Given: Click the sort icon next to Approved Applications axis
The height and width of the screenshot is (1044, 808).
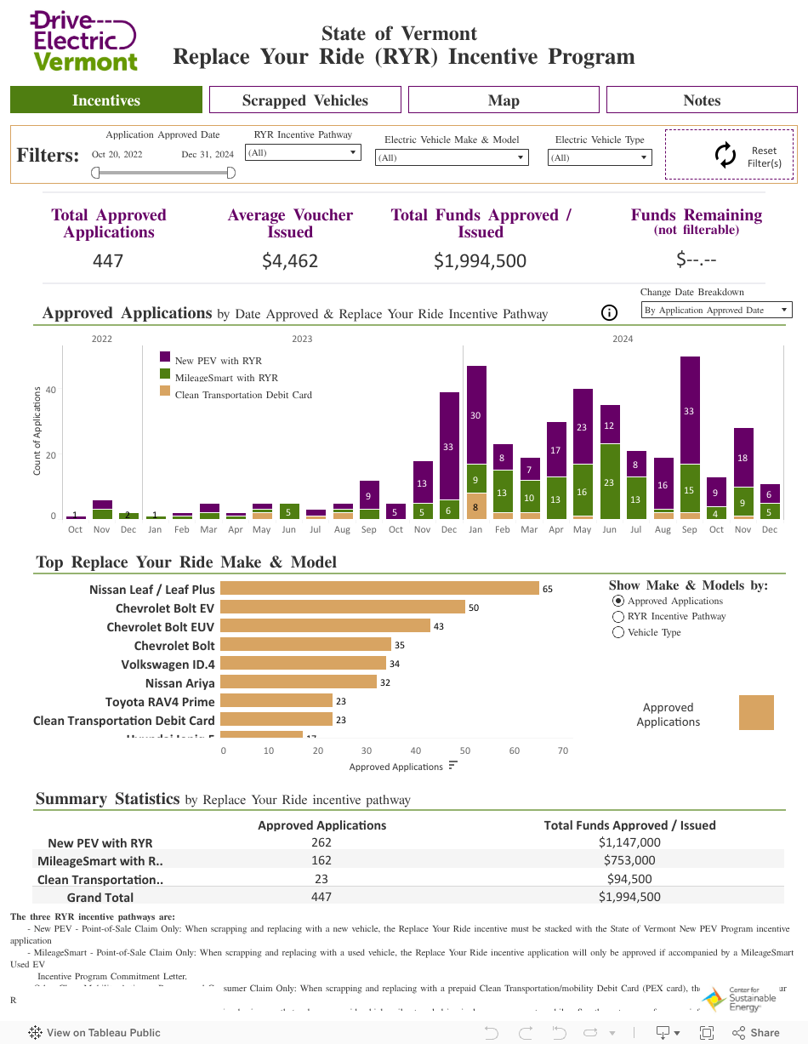Looking at the screenshot, I should [x=453, y=767].
